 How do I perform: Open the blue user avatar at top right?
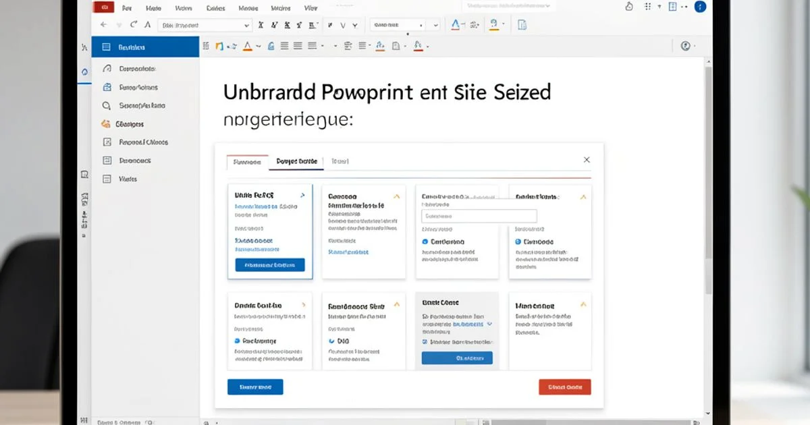pyautogui.click(x=699, y=7)
